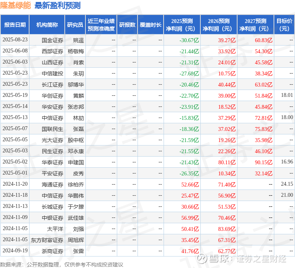Select 国联民生 institution cell
The height and width of the screenshot is (268, 295).
click(x=52, y=129)
